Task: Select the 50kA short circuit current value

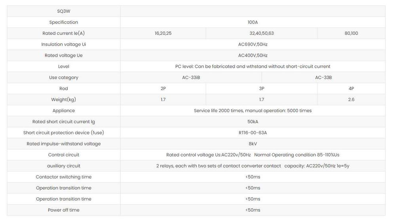Action: pyautogui.click(x=253, y=122)
